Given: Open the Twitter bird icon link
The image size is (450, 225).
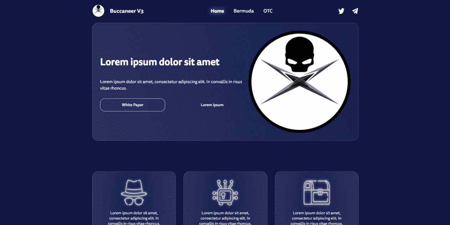Looking at the screenshot, I should (x=341, y=11).
